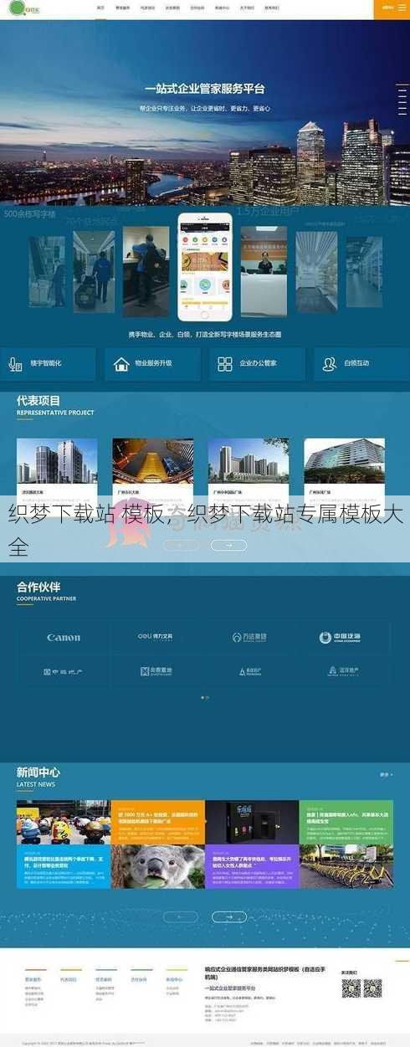Image resolution: width=410 pixels, height=1047 pixels.
Task: Open the koala news thumbnail
Action: coord(157,865)
